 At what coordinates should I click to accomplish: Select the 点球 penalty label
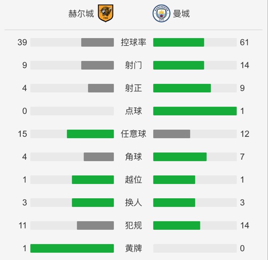coord(133,111)
